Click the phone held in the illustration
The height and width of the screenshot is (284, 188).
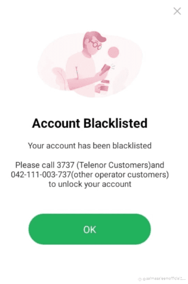(106, 69)
